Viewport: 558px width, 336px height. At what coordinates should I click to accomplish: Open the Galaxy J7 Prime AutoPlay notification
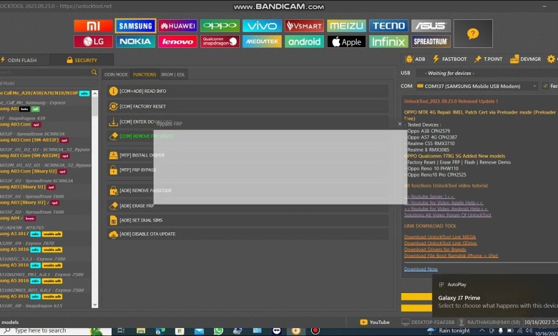pos(495,296)
